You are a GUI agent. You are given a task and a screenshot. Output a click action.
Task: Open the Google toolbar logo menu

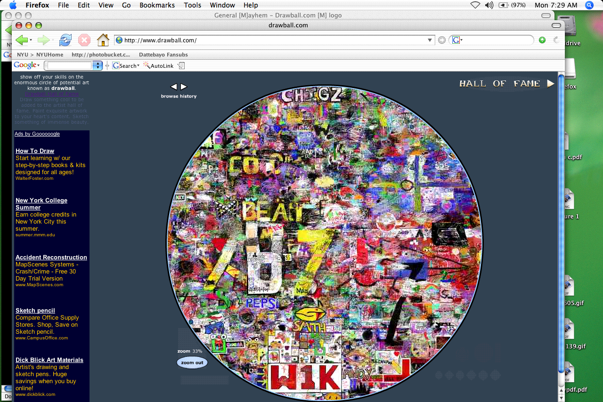click(27, 65)
